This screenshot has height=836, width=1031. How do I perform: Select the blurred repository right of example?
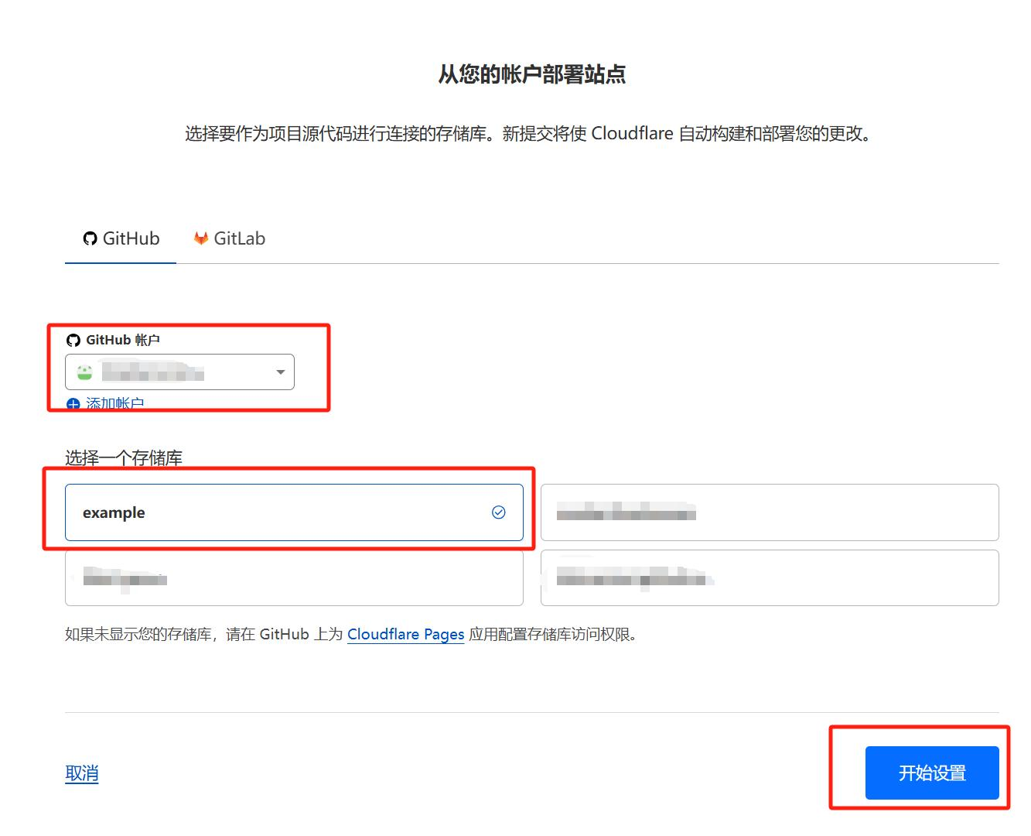pyautogui.click(x=770, y=512)
